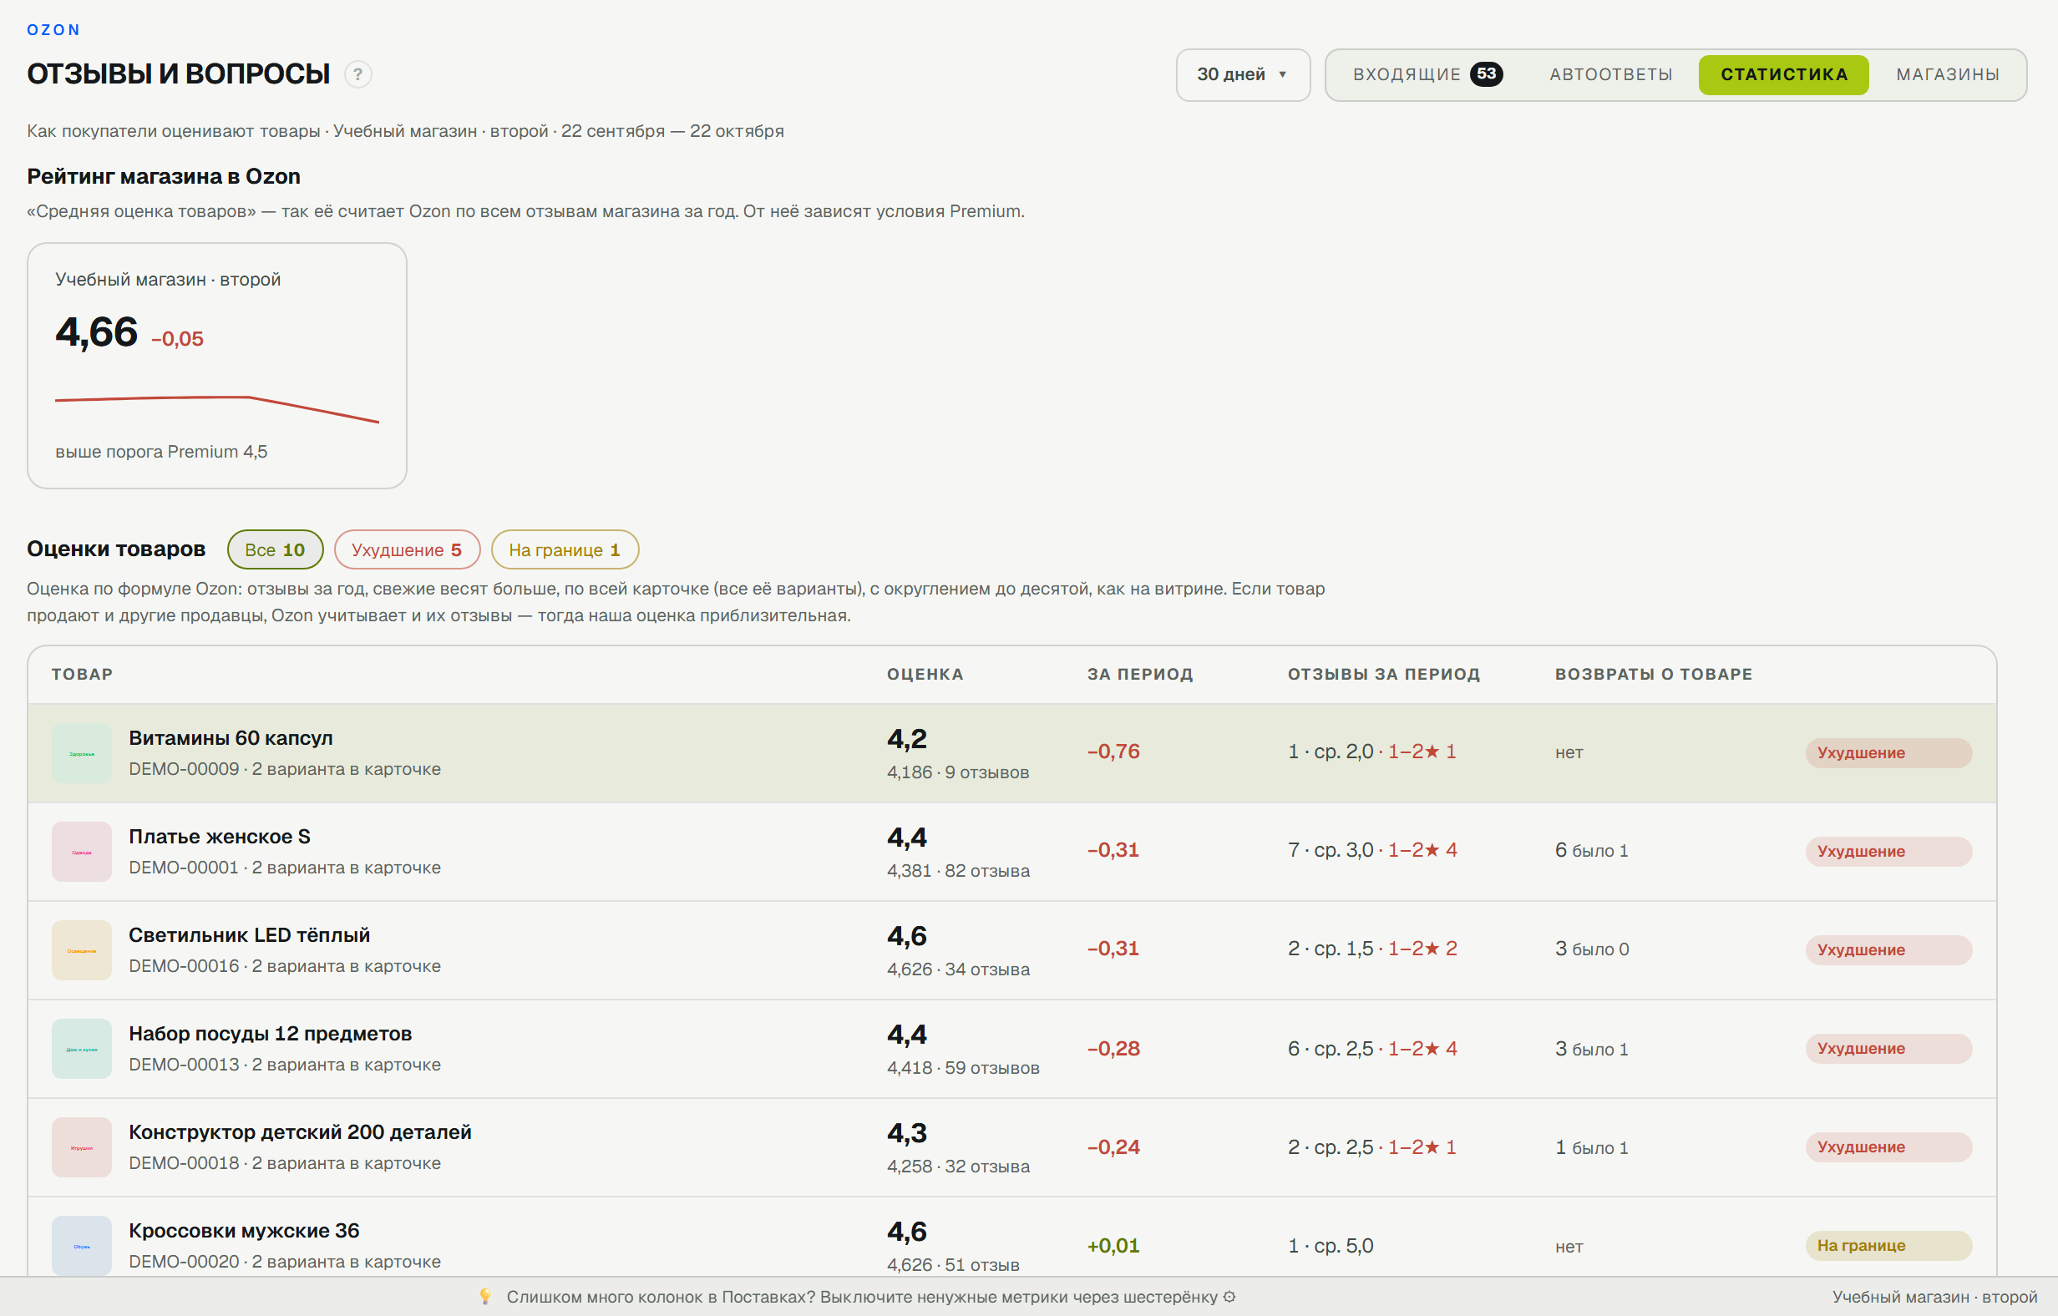
Task: Filter products by Ухудшение 5
Action: point(407,549)
